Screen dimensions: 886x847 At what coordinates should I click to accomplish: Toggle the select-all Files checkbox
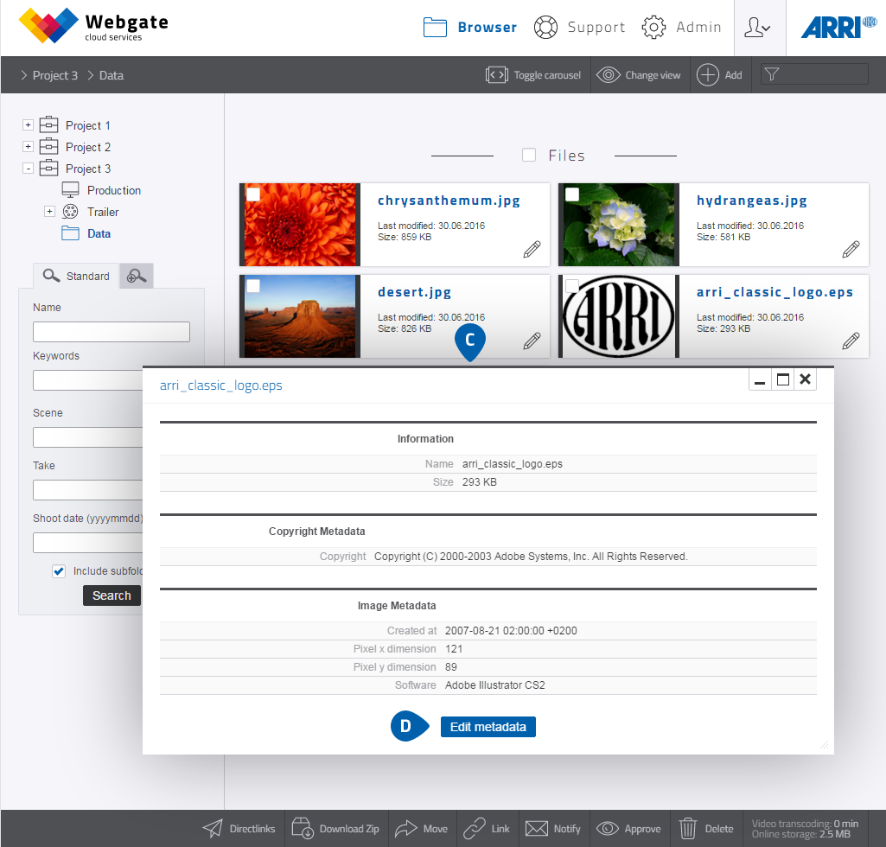click(529, 155)
